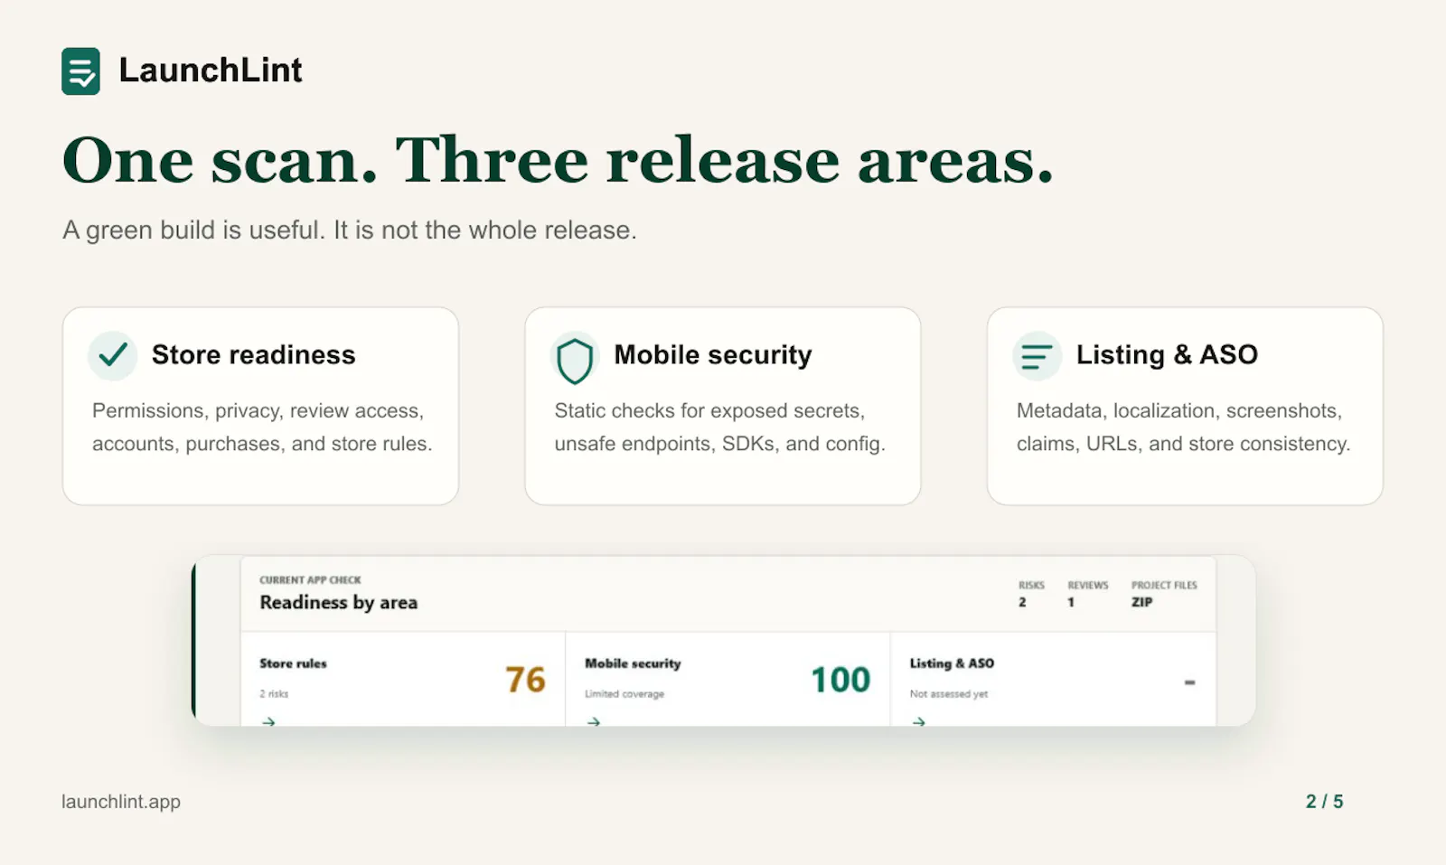The height and width of the screenshot is (865, 1446).
Task: Select the Store readiness card heading
Action: [253, 354]
